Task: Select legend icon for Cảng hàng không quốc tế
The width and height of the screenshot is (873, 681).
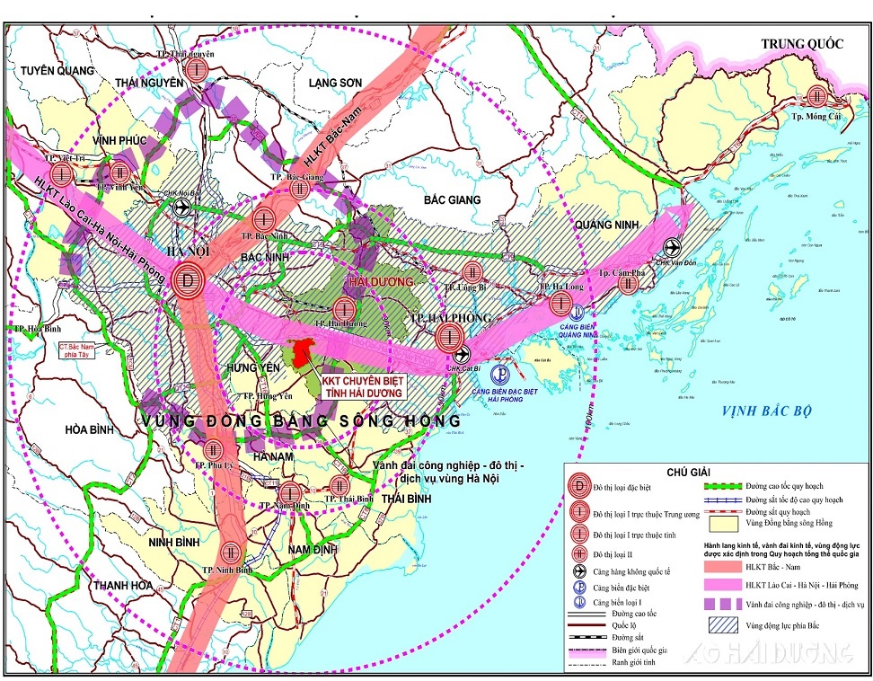Action: (x=579, y=571)
